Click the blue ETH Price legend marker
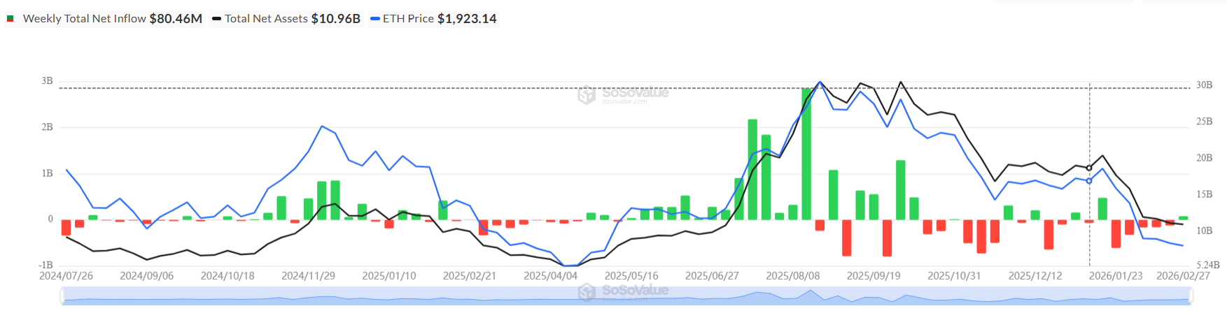This screenshot has width=1227, height=318. [374, 19]
